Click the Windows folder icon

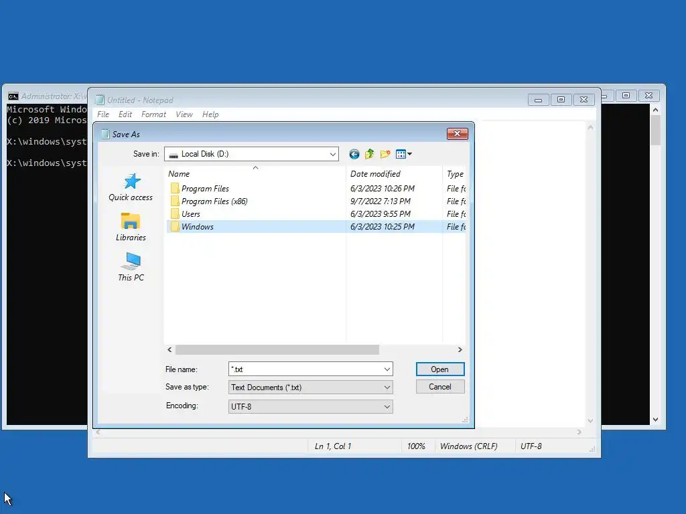[x=175, y=226]
